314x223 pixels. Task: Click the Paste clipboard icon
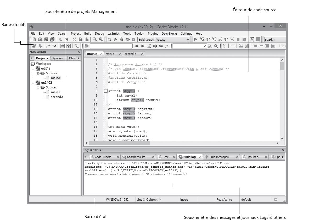pyautogui.click(x=86, y=40)
